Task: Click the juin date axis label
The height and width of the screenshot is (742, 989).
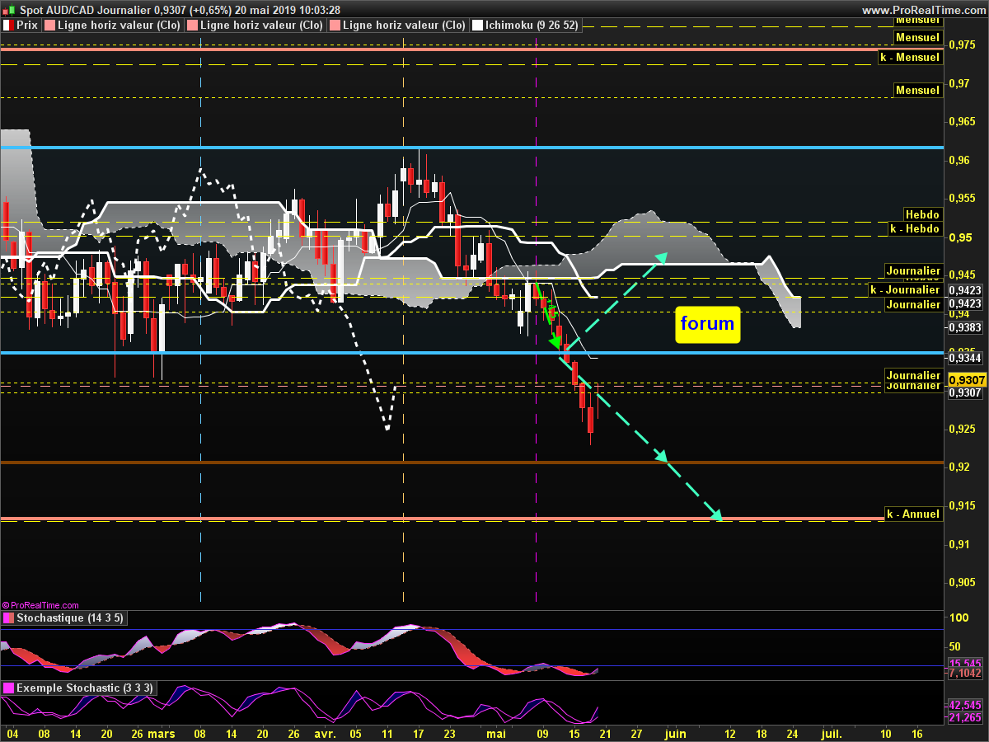Action: [x=675, y=732]
